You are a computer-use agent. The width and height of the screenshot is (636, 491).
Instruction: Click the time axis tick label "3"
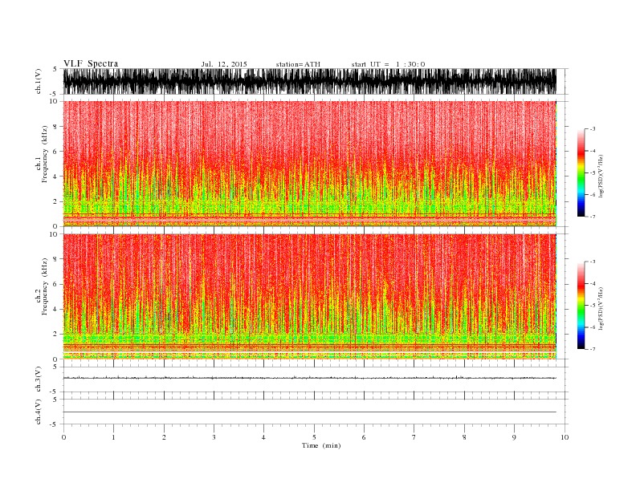pyautogui.click(x=214, y=437)
